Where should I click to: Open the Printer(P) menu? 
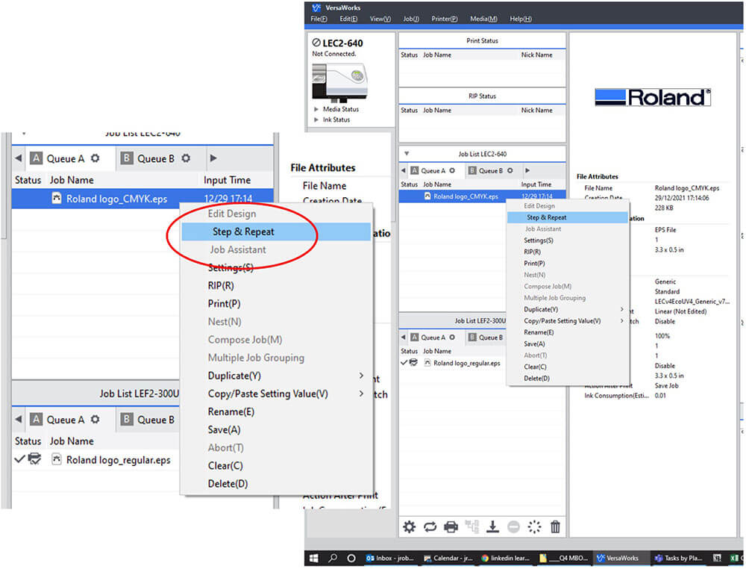[445, 19]
